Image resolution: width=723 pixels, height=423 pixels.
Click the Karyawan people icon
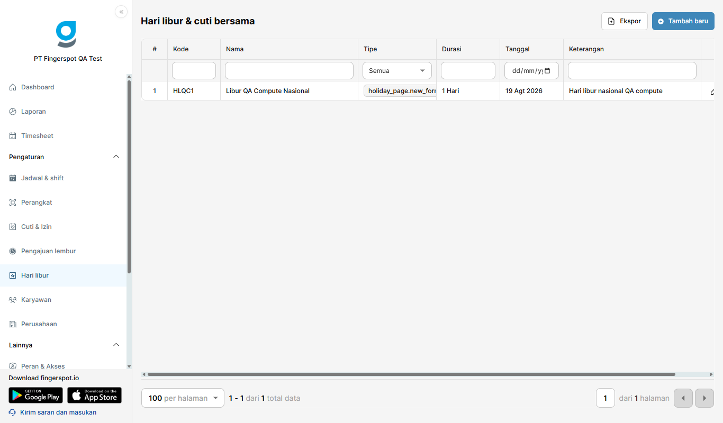[x=13, y=300]
